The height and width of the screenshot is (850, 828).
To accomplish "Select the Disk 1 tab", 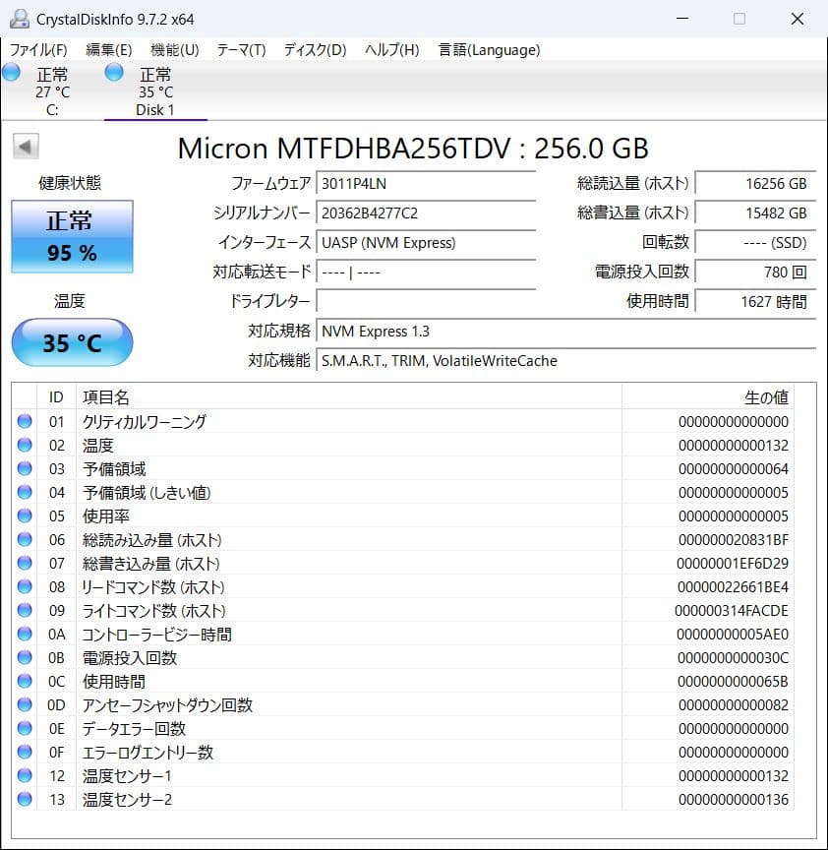I will (x=155, y=91).
